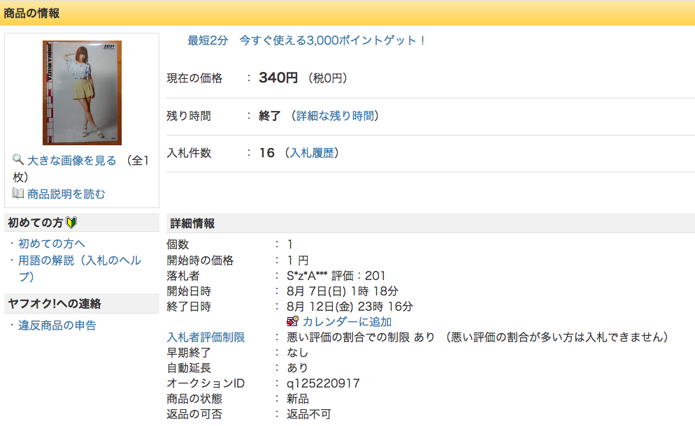Click the 商品の情報 header bar
The height and width of the screenshot is (426, 695).
click(x=32, y=13)
